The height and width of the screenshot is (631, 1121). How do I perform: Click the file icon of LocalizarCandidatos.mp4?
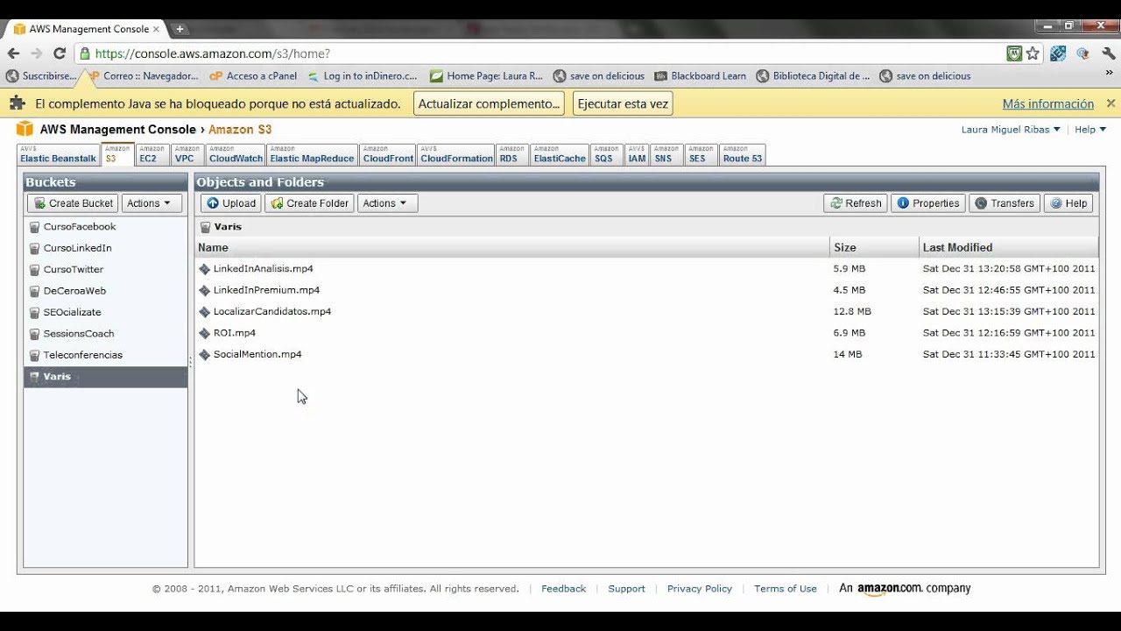pos(205,312)
